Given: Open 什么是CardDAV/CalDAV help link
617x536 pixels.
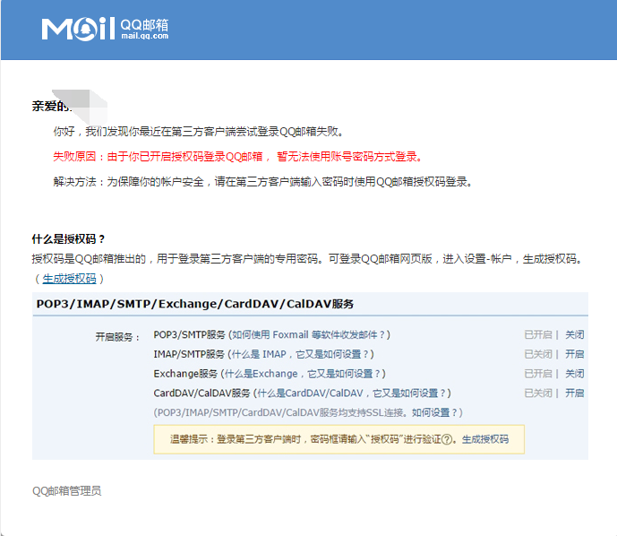Looking at the screenshot, I should [351, 393].
